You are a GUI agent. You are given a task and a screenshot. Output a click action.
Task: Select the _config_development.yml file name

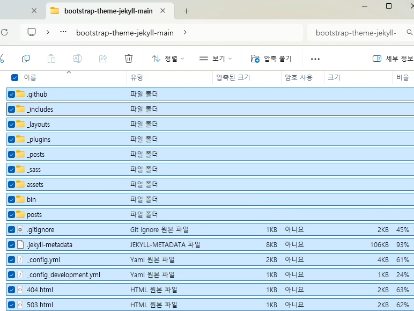63,275
